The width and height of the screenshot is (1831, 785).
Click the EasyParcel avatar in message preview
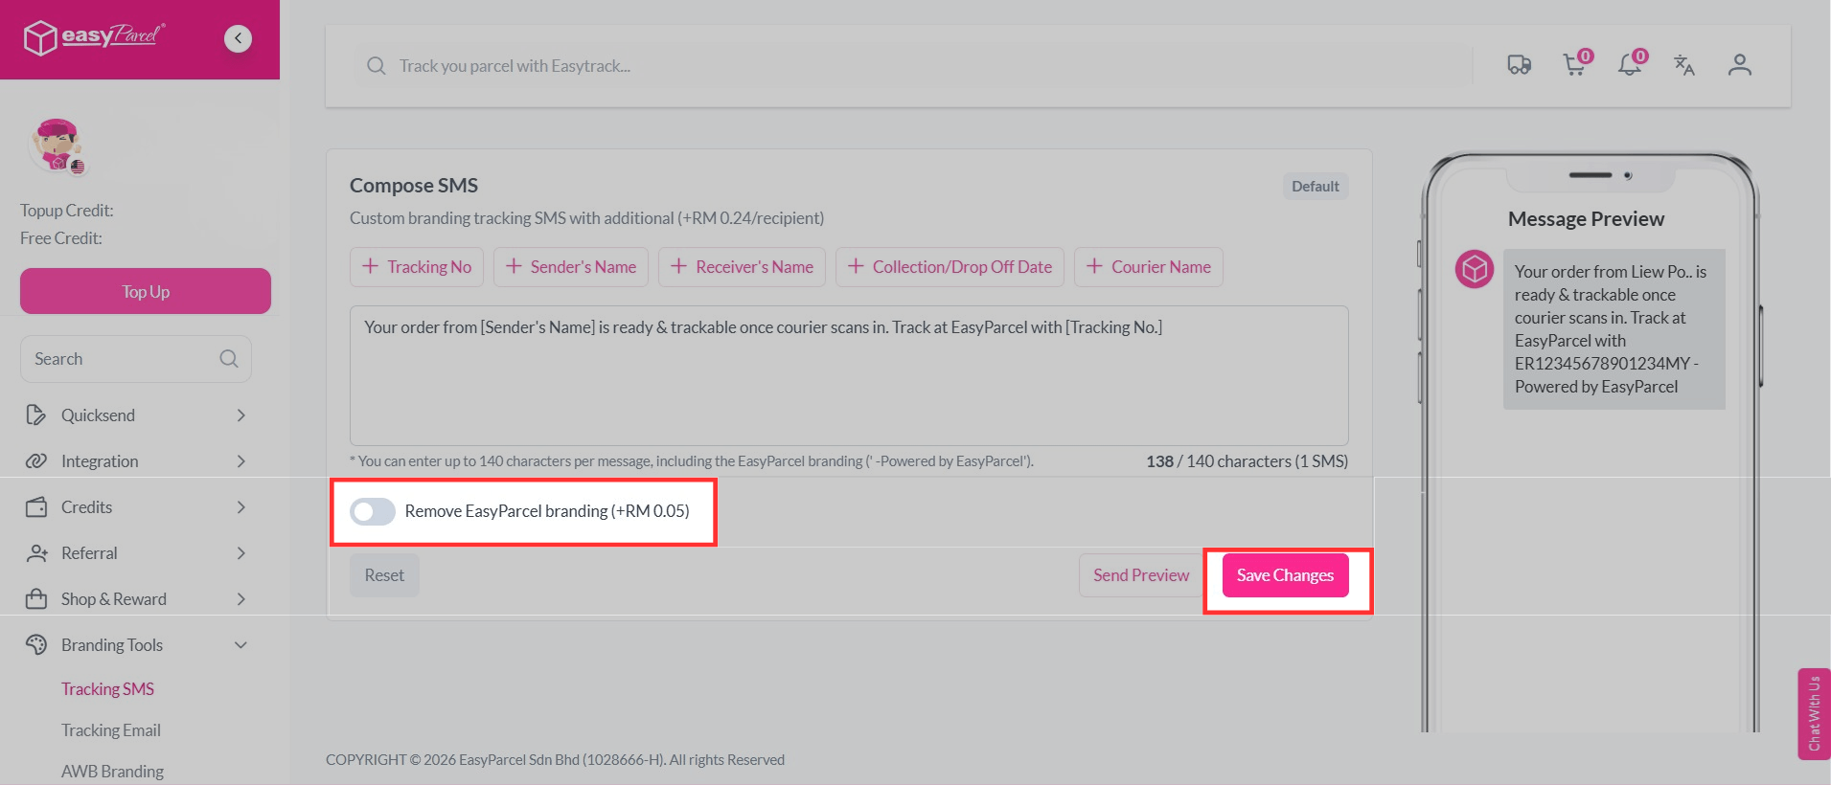pyautogui.click(x=1475, y=269)
